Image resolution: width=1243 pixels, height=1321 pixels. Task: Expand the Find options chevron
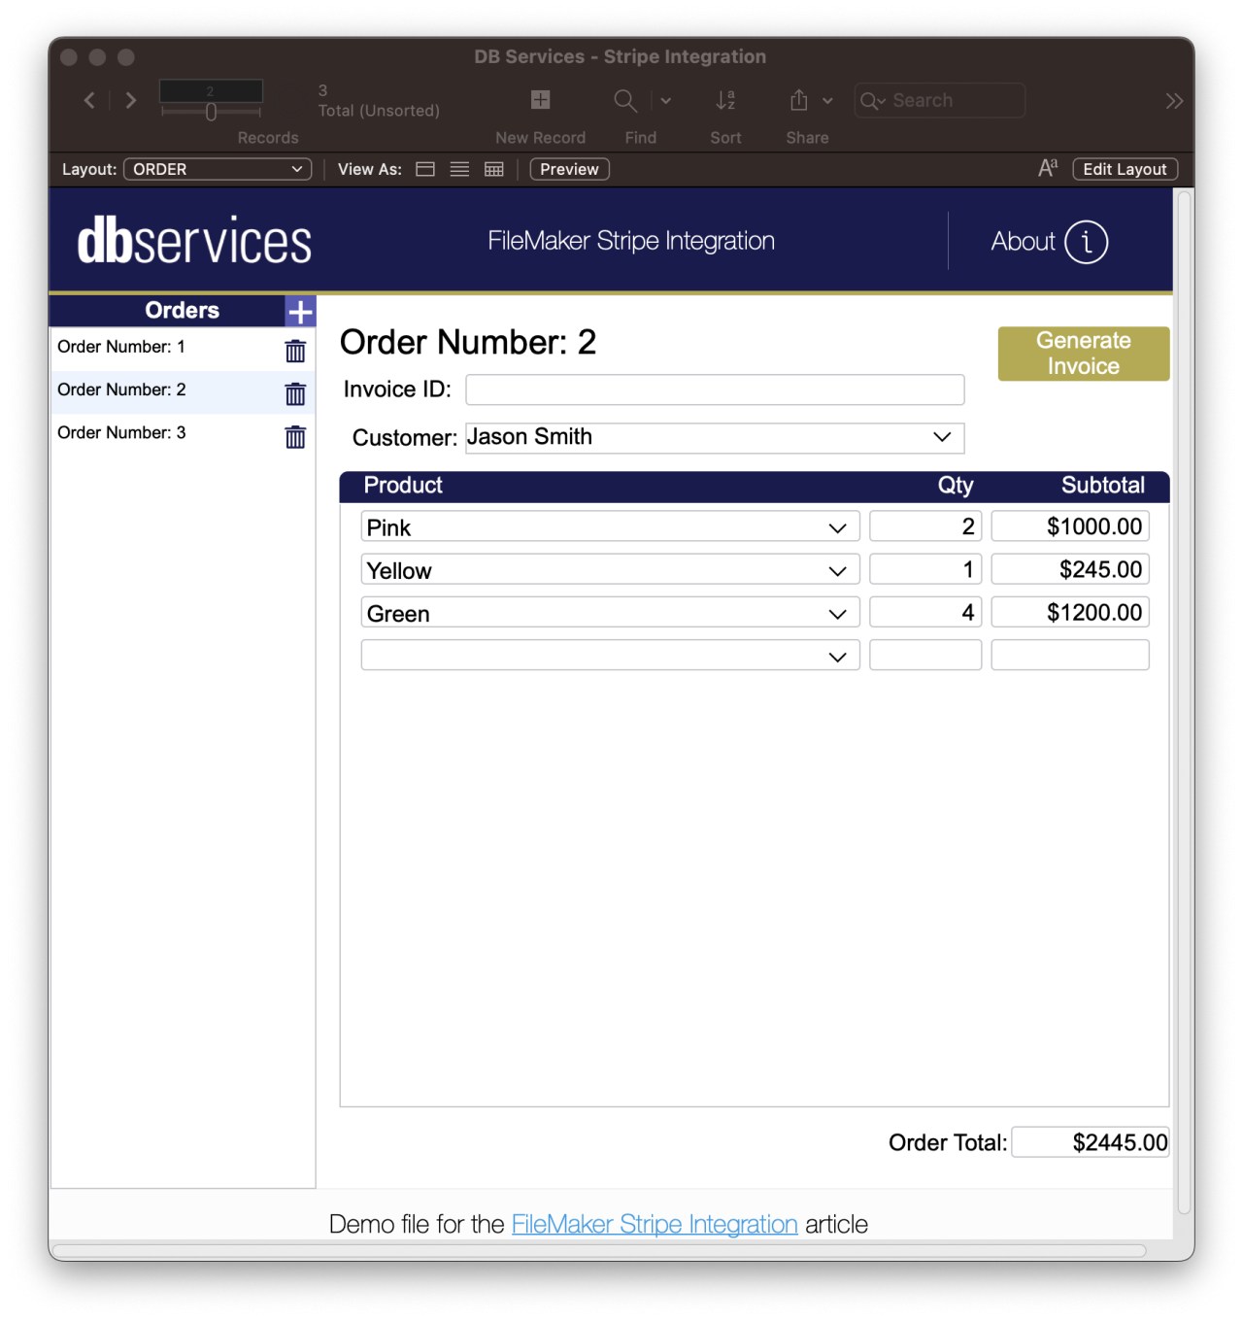point(666,100)
